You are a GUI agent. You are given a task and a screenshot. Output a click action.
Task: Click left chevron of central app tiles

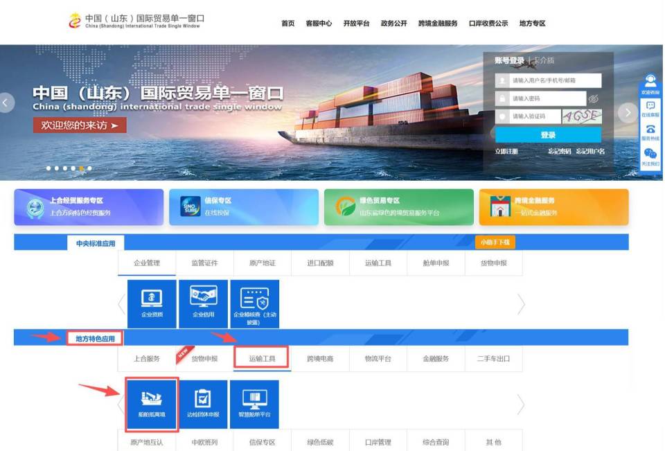pyautogui.click(x=122, y=303)
